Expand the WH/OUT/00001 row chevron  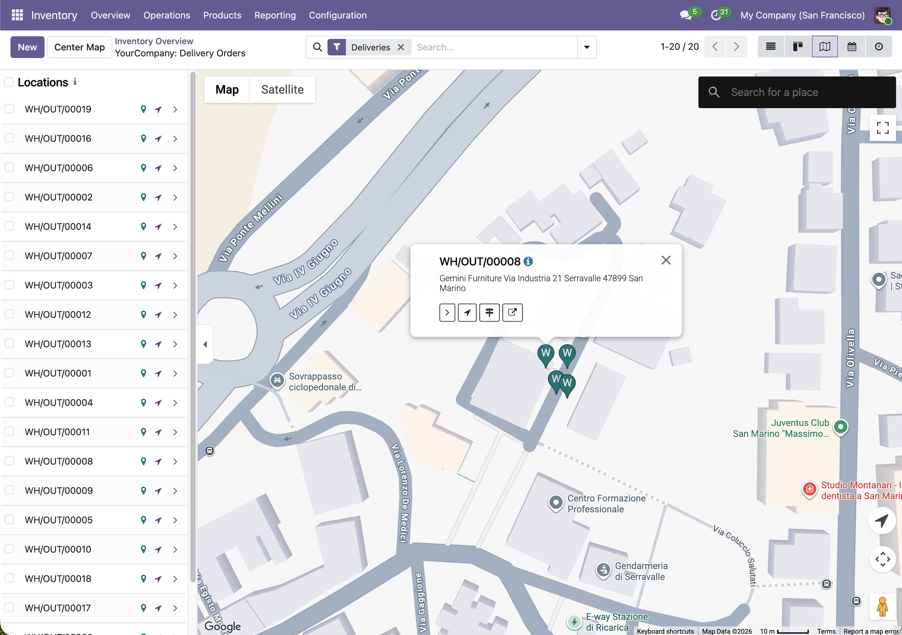coord(175,374)
